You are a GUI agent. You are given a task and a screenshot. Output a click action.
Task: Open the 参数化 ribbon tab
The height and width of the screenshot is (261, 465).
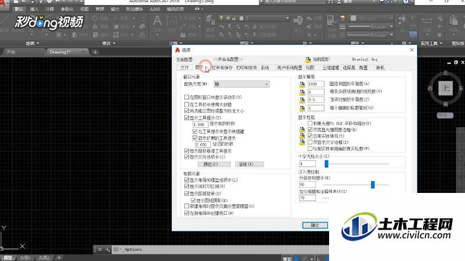click(x=67, y=9)
